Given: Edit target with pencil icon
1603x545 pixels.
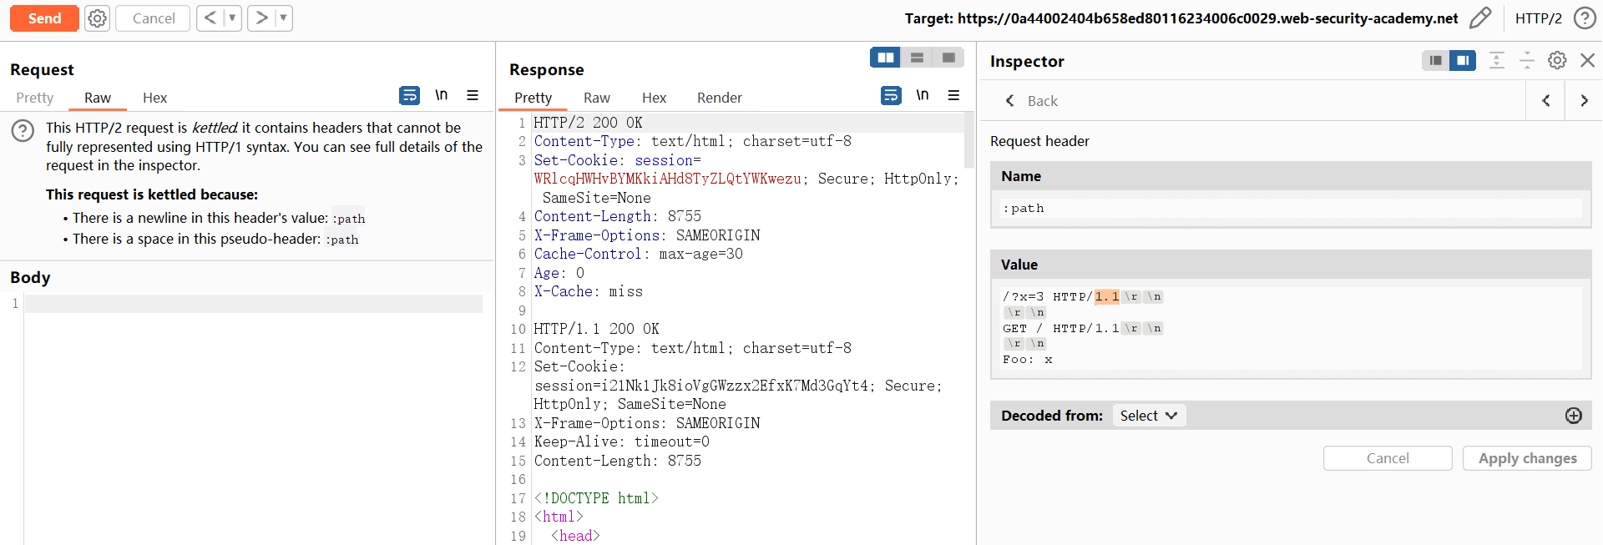Looking at the screenshot, I should [x=1480, y=18].
